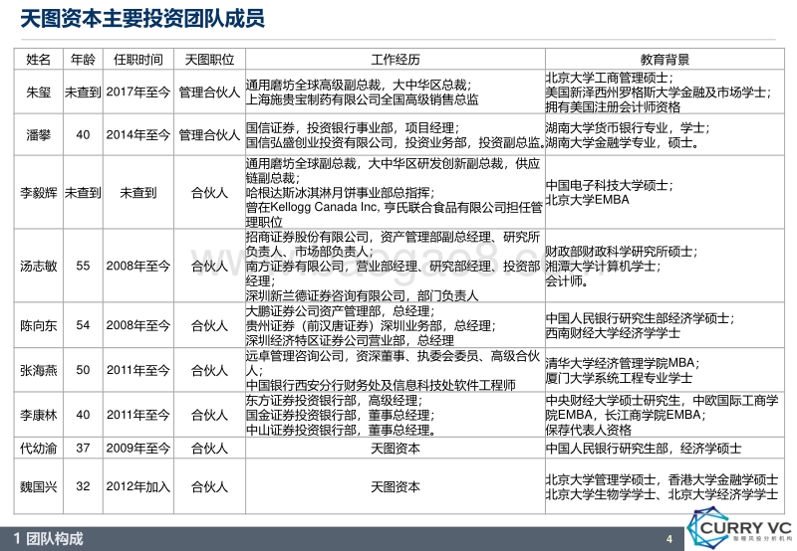797x551 pixels.
Task: Click the name cell 朱玺
Action: pos(38,92)
